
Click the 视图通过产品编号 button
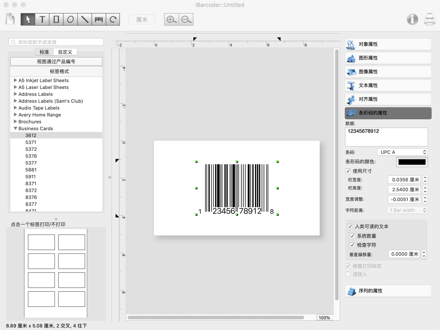(56, 61)
